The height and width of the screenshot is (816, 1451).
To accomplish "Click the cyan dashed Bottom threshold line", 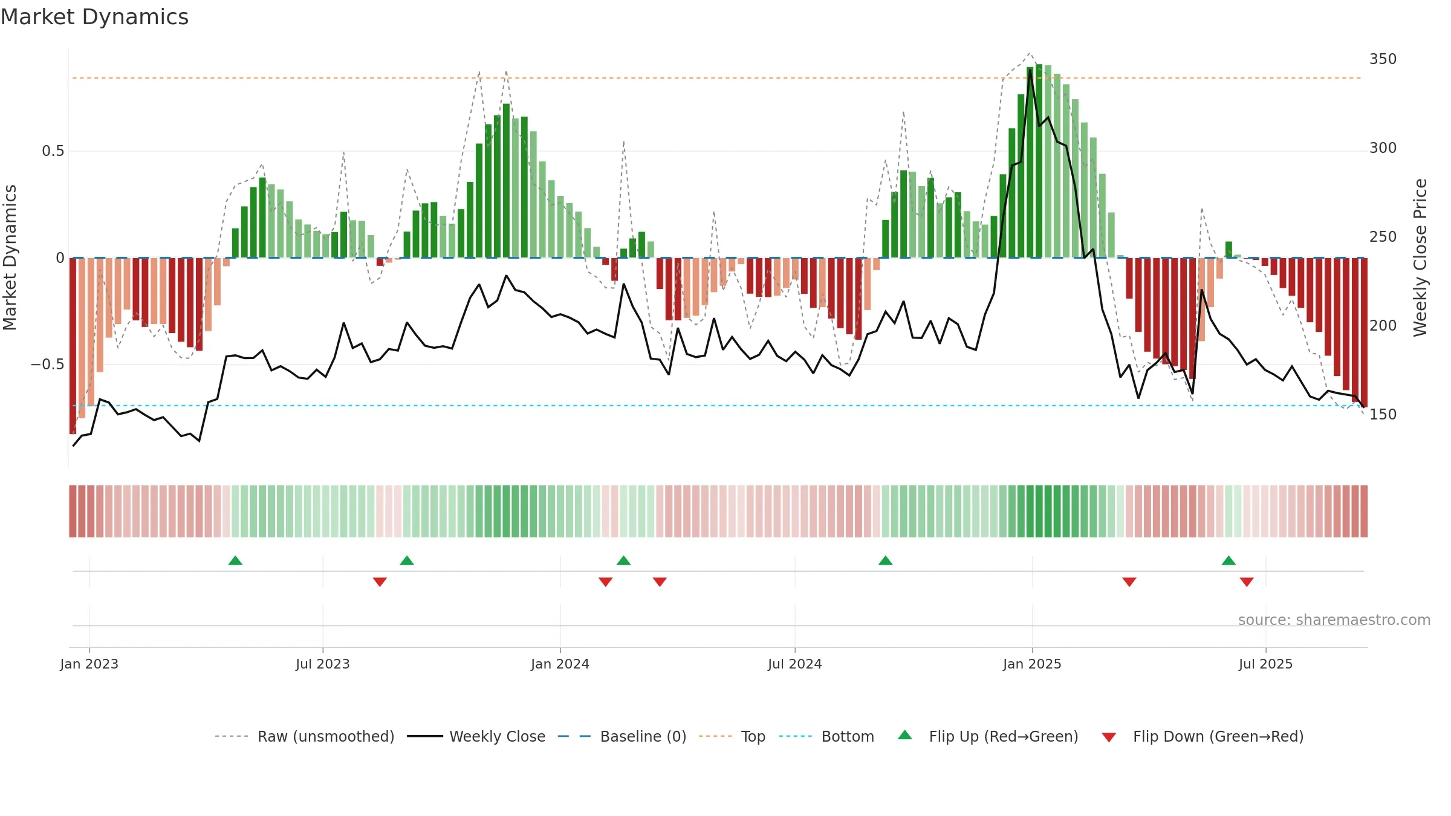I will 716,406.
